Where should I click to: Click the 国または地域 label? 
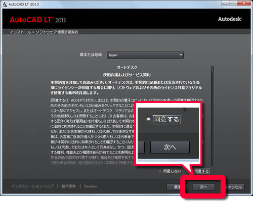point(91,55)
